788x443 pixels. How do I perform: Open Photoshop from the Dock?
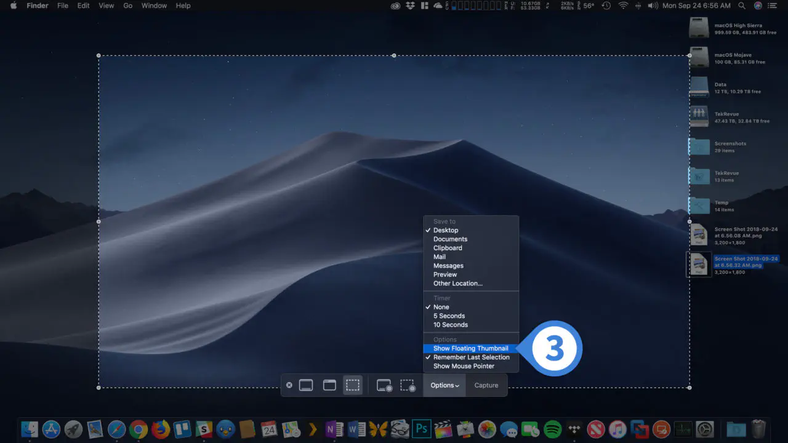pyautogui.click(x=422, y=429)
